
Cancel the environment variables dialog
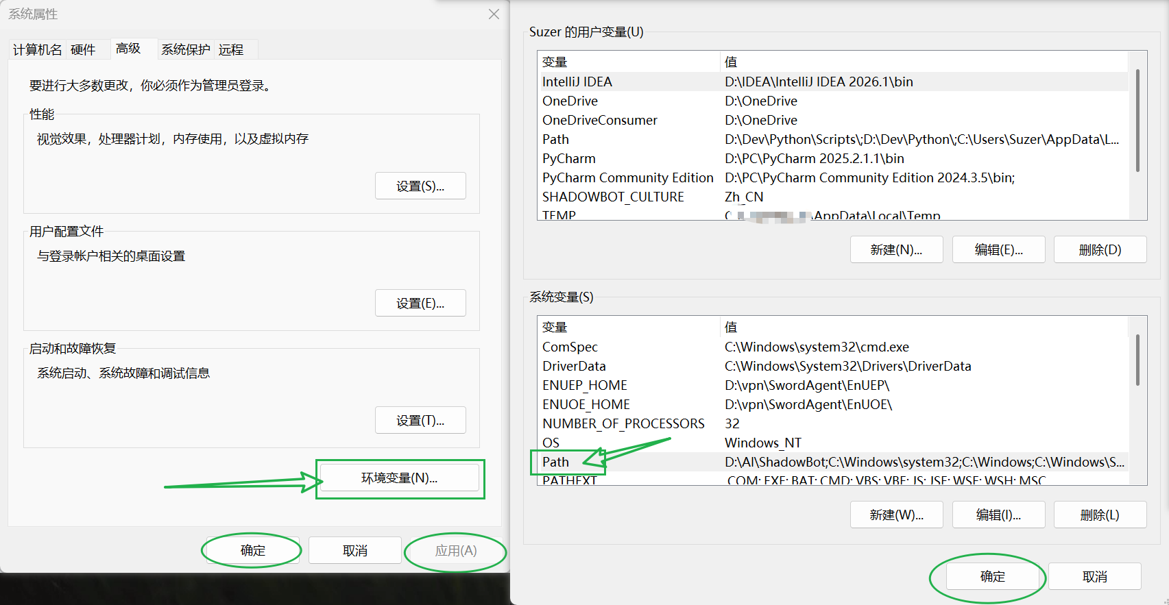(x=1095, y=577)
